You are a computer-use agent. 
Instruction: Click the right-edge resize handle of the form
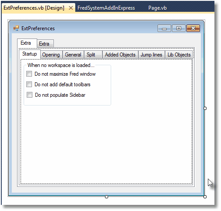[205, 108]
